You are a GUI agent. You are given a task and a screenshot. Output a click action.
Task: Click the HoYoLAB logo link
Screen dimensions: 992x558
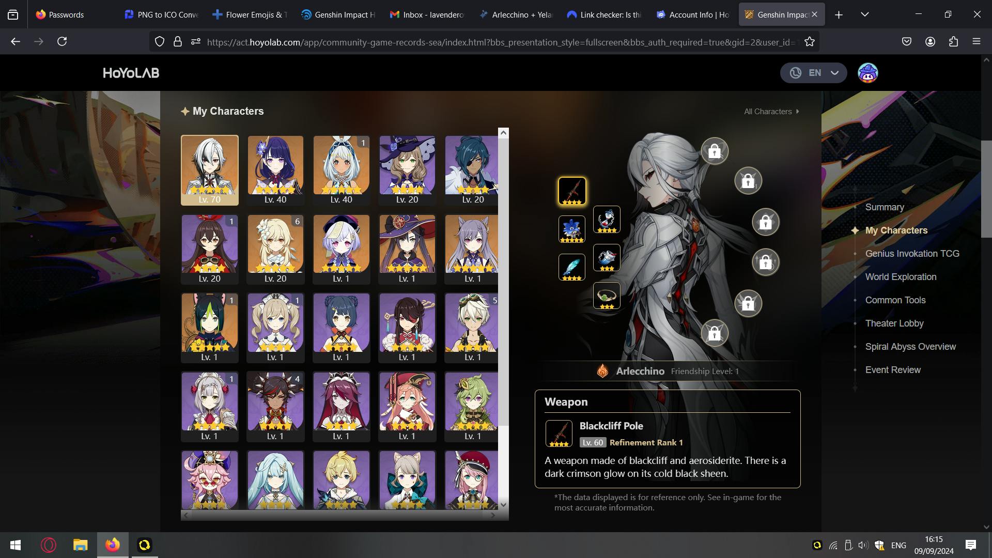131,73
